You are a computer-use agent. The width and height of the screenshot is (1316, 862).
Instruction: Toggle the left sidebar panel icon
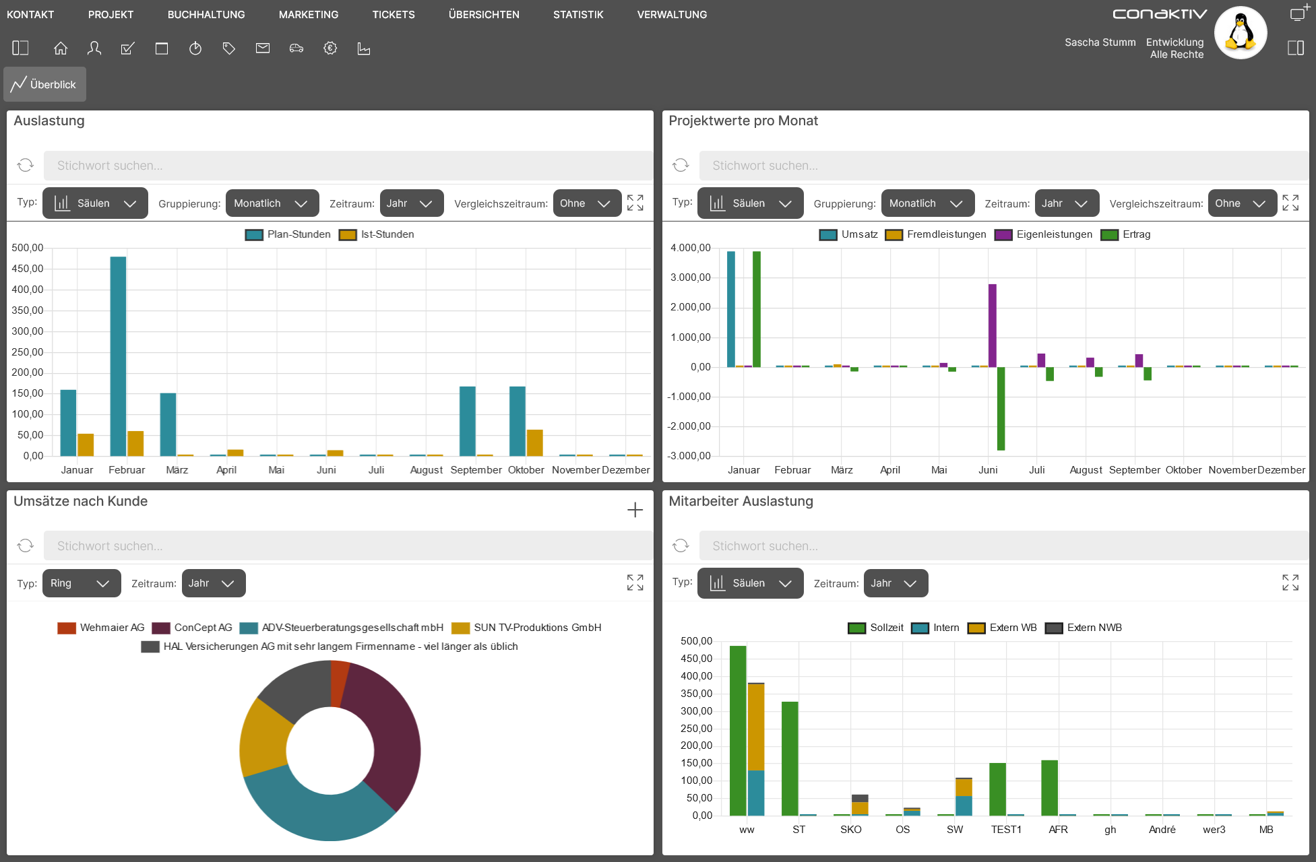(20, 48)
